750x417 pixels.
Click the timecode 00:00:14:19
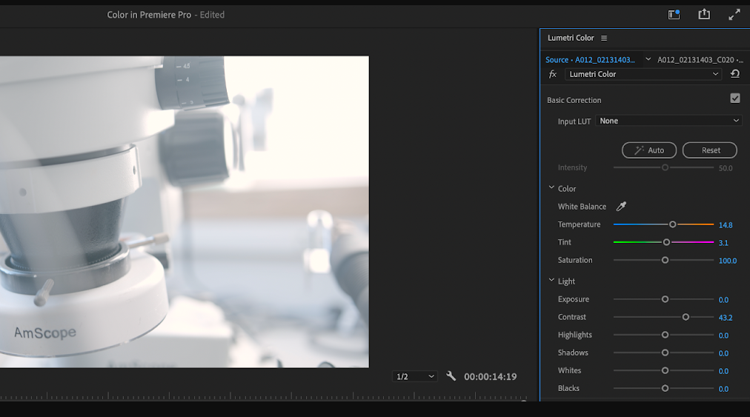click(491, 377)
